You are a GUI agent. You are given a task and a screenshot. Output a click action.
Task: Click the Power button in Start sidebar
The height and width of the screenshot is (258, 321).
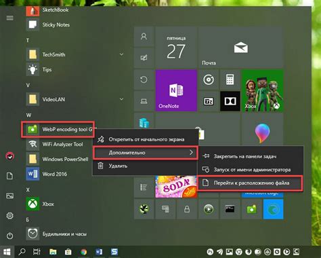[9, 236]
